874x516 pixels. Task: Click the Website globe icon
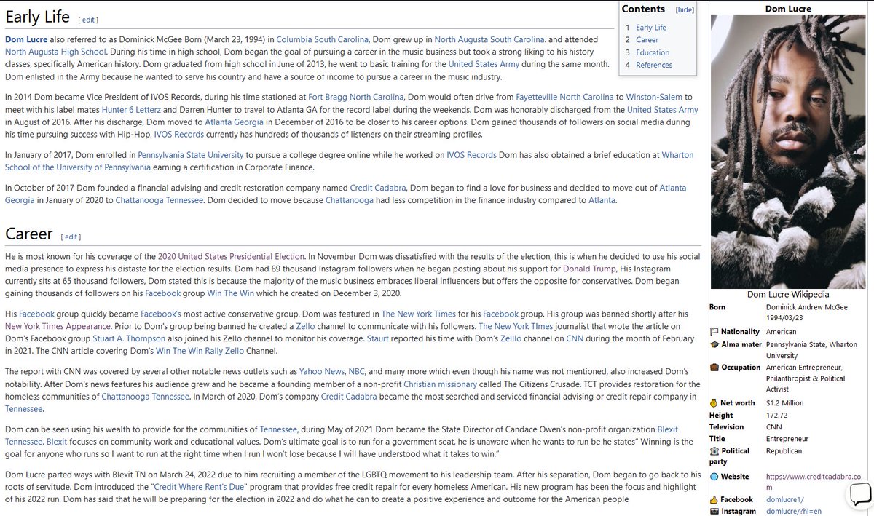pos(714,477)
